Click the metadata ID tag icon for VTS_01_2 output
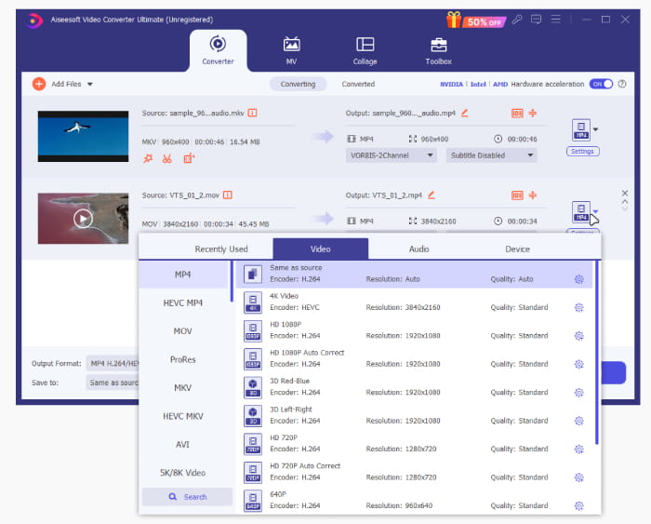 point(517,195)
